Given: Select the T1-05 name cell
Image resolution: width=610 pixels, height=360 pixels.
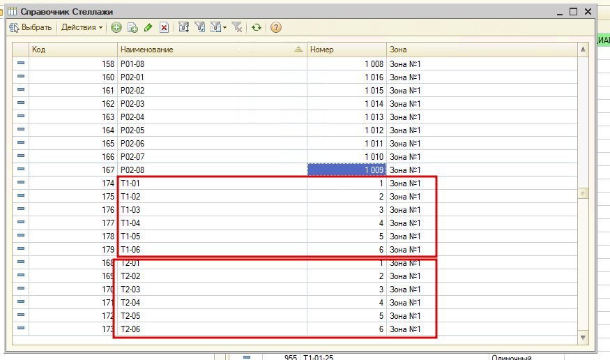Looking at the screenshot, I should pyautogui.click(x=212, y=237).
